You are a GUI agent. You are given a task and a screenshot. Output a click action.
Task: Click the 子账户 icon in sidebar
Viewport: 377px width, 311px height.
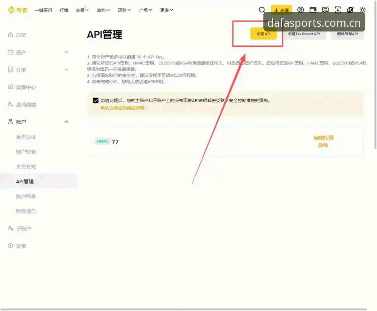coord(11,228)
